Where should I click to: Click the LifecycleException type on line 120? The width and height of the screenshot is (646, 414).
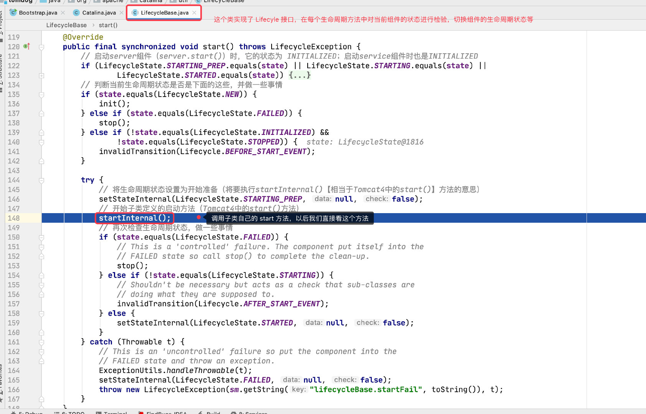click(x=311, y=47)
